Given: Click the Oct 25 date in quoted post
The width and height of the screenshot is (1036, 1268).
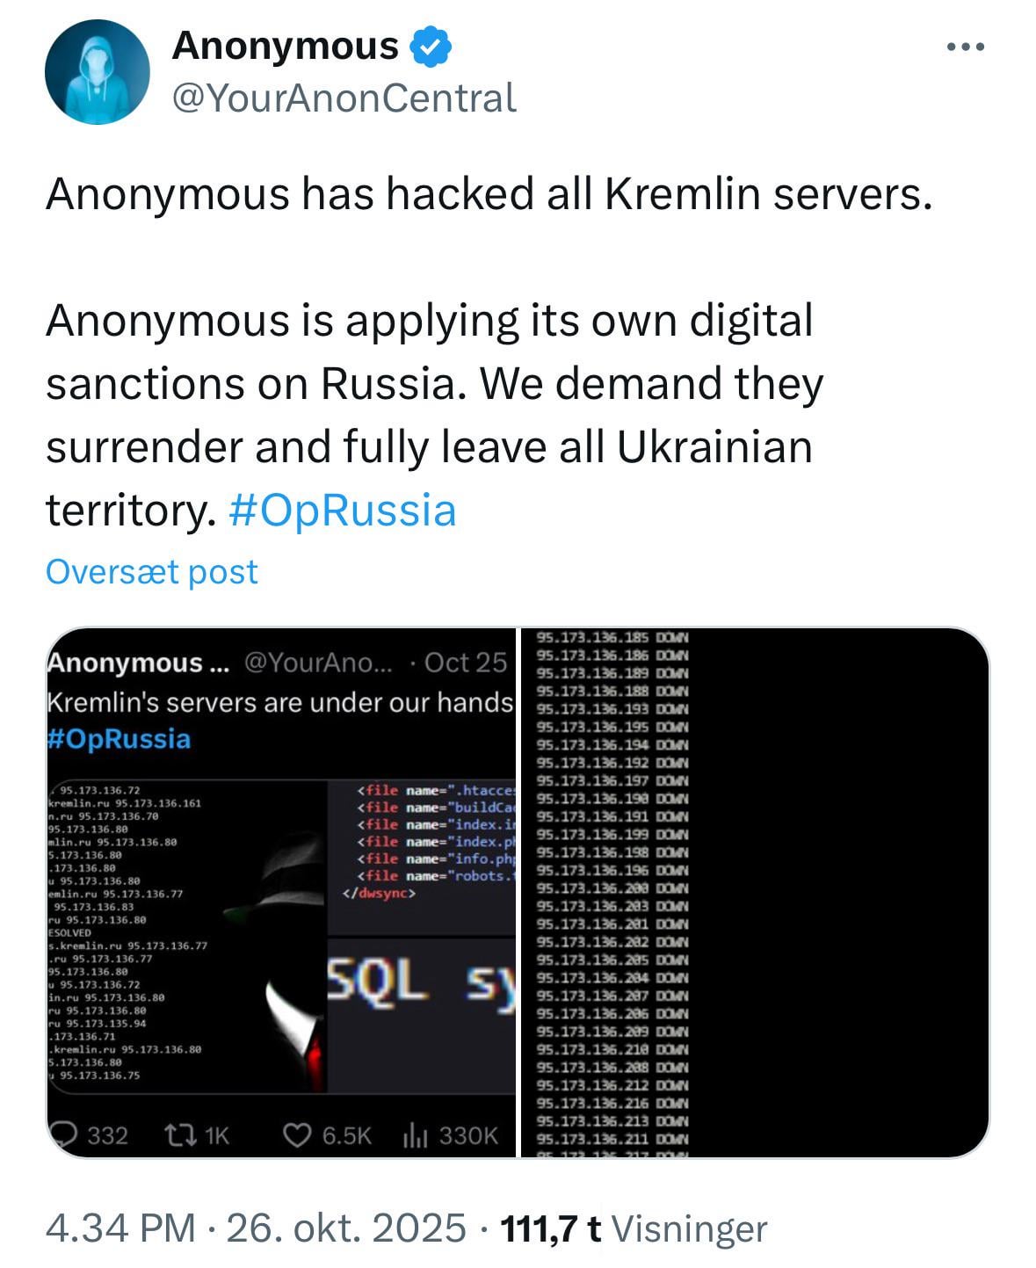Looking at the screenshot, I should tap(465, 663).
